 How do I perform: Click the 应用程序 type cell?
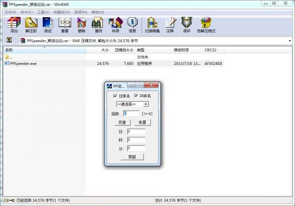click(x=144, y=63)
